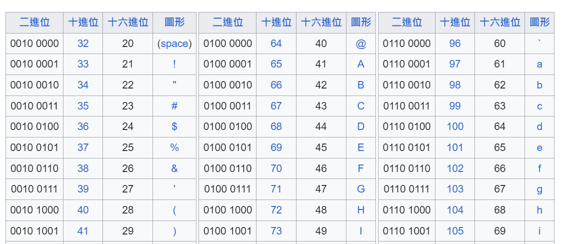The height and width of the screenshot is (244, 562).
Task: Click the 十六進位 header above hex "60"
Action: [x=500, y=22]
